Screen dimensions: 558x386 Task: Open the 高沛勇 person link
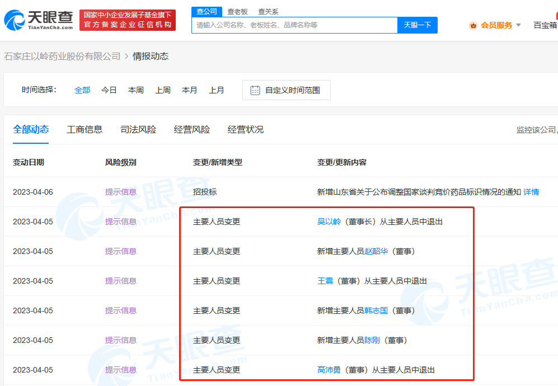point(329,370)
